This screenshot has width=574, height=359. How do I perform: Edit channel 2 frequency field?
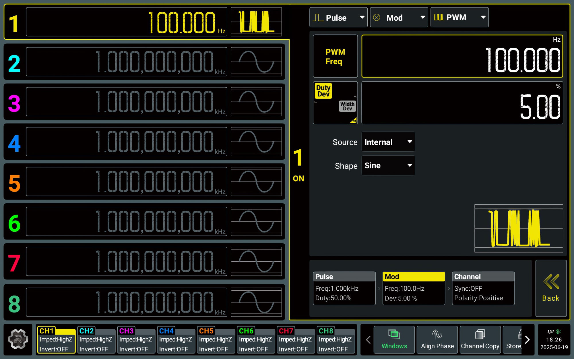(x=127, y=62)
